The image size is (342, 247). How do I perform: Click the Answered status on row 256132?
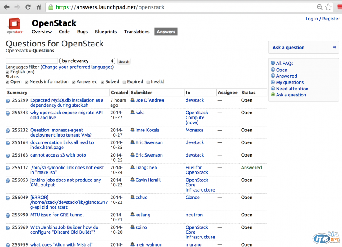(251, 168)
